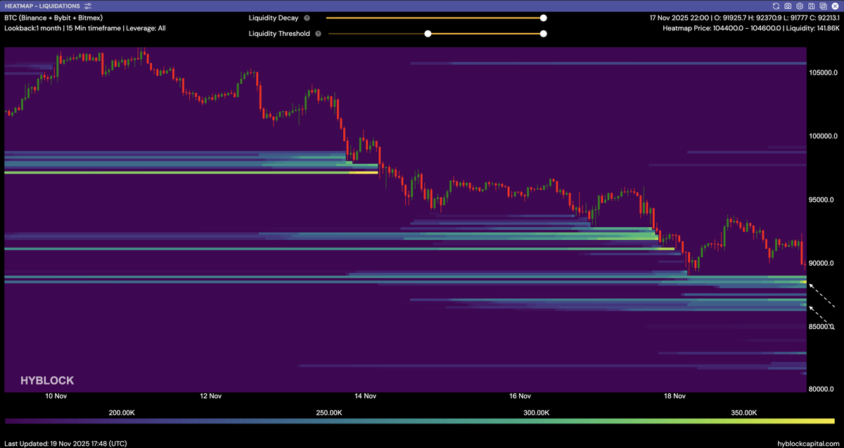Click the 300.00K color scale label
This screenshot has height=448, width=844.
point(537,413)
